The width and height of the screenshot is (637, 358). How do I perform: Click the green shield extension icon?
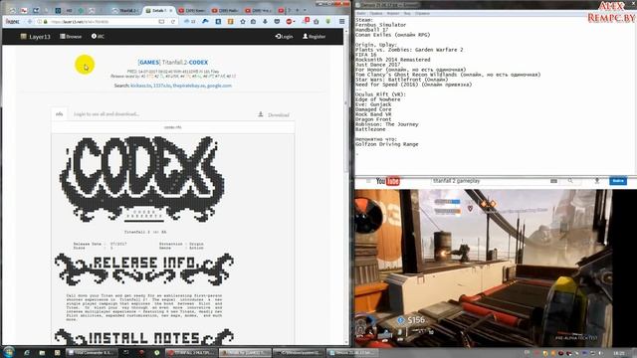click(x=328, y=21)
